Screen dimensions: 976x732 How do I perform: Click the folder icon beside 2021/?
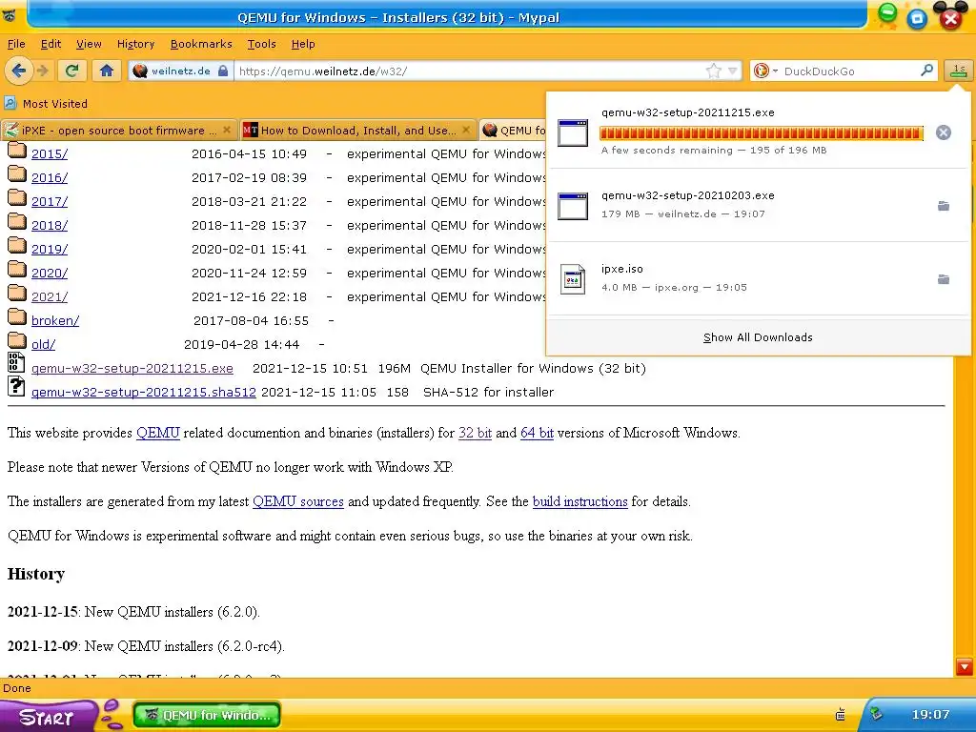click(17, 294)
